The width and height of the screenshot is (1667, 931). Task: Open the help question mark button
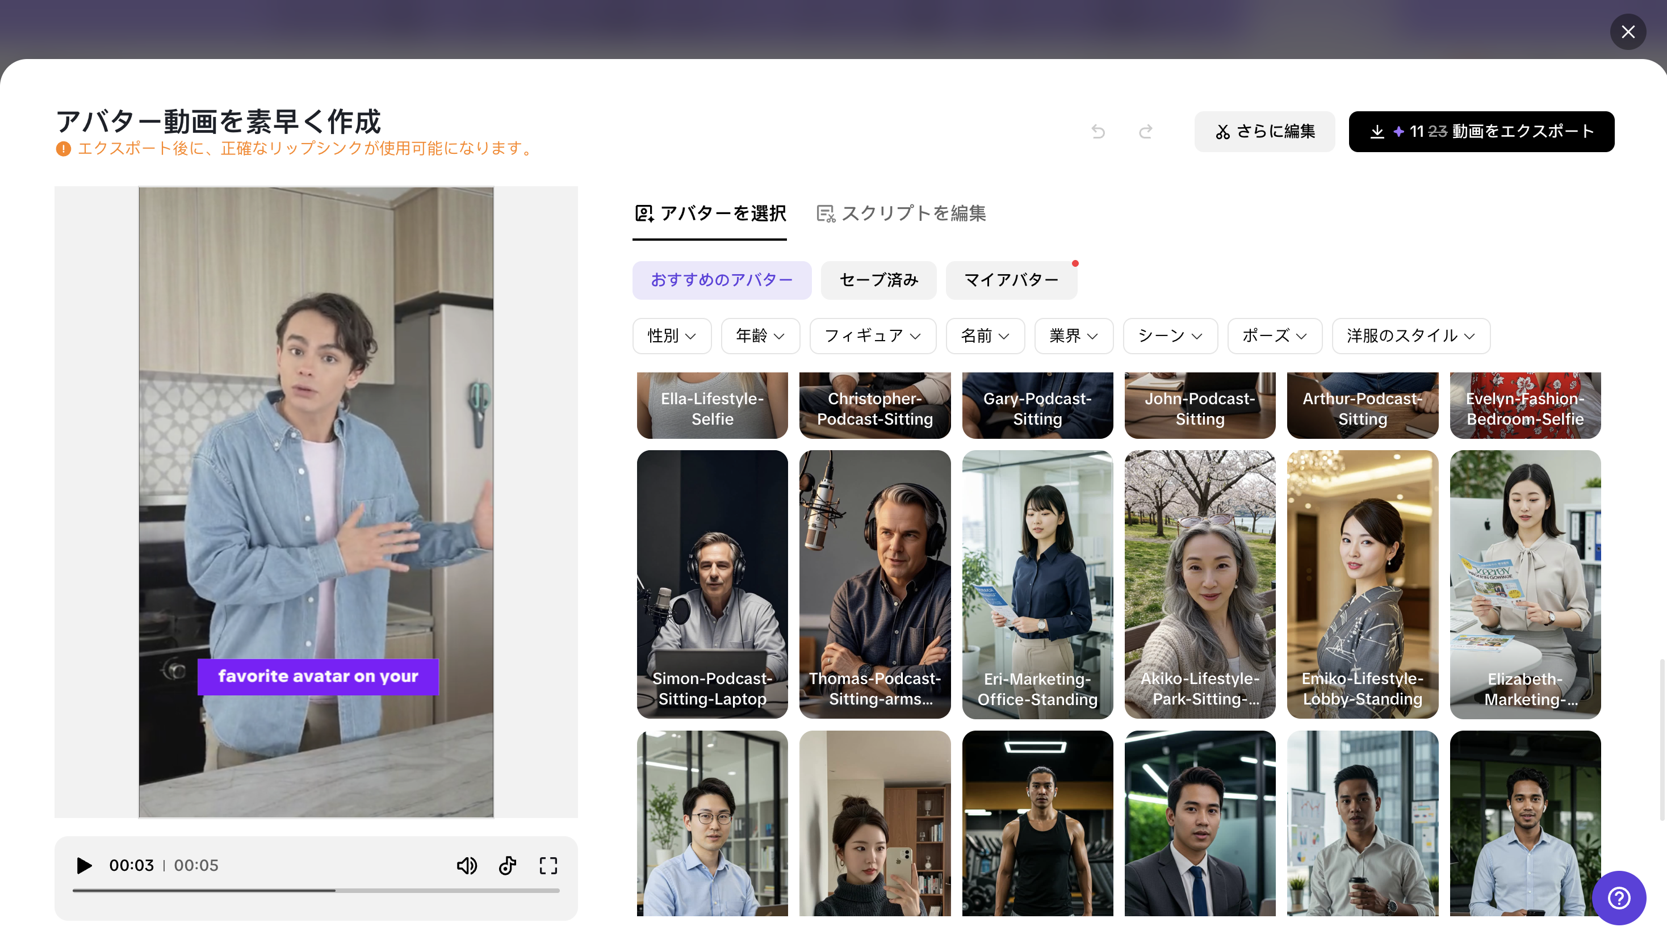coord(1619,898)
